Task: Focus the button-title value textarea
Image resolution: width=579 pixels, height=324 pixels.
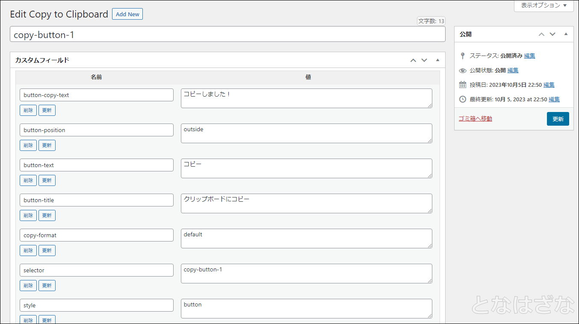Action: [306, 203]
